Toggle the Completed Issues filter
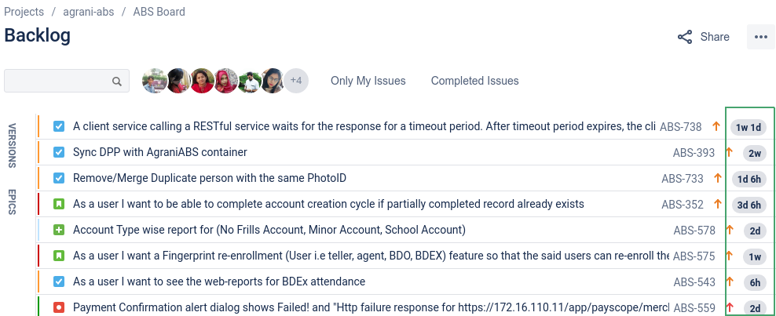776x316 pixels. click(474, 81)
